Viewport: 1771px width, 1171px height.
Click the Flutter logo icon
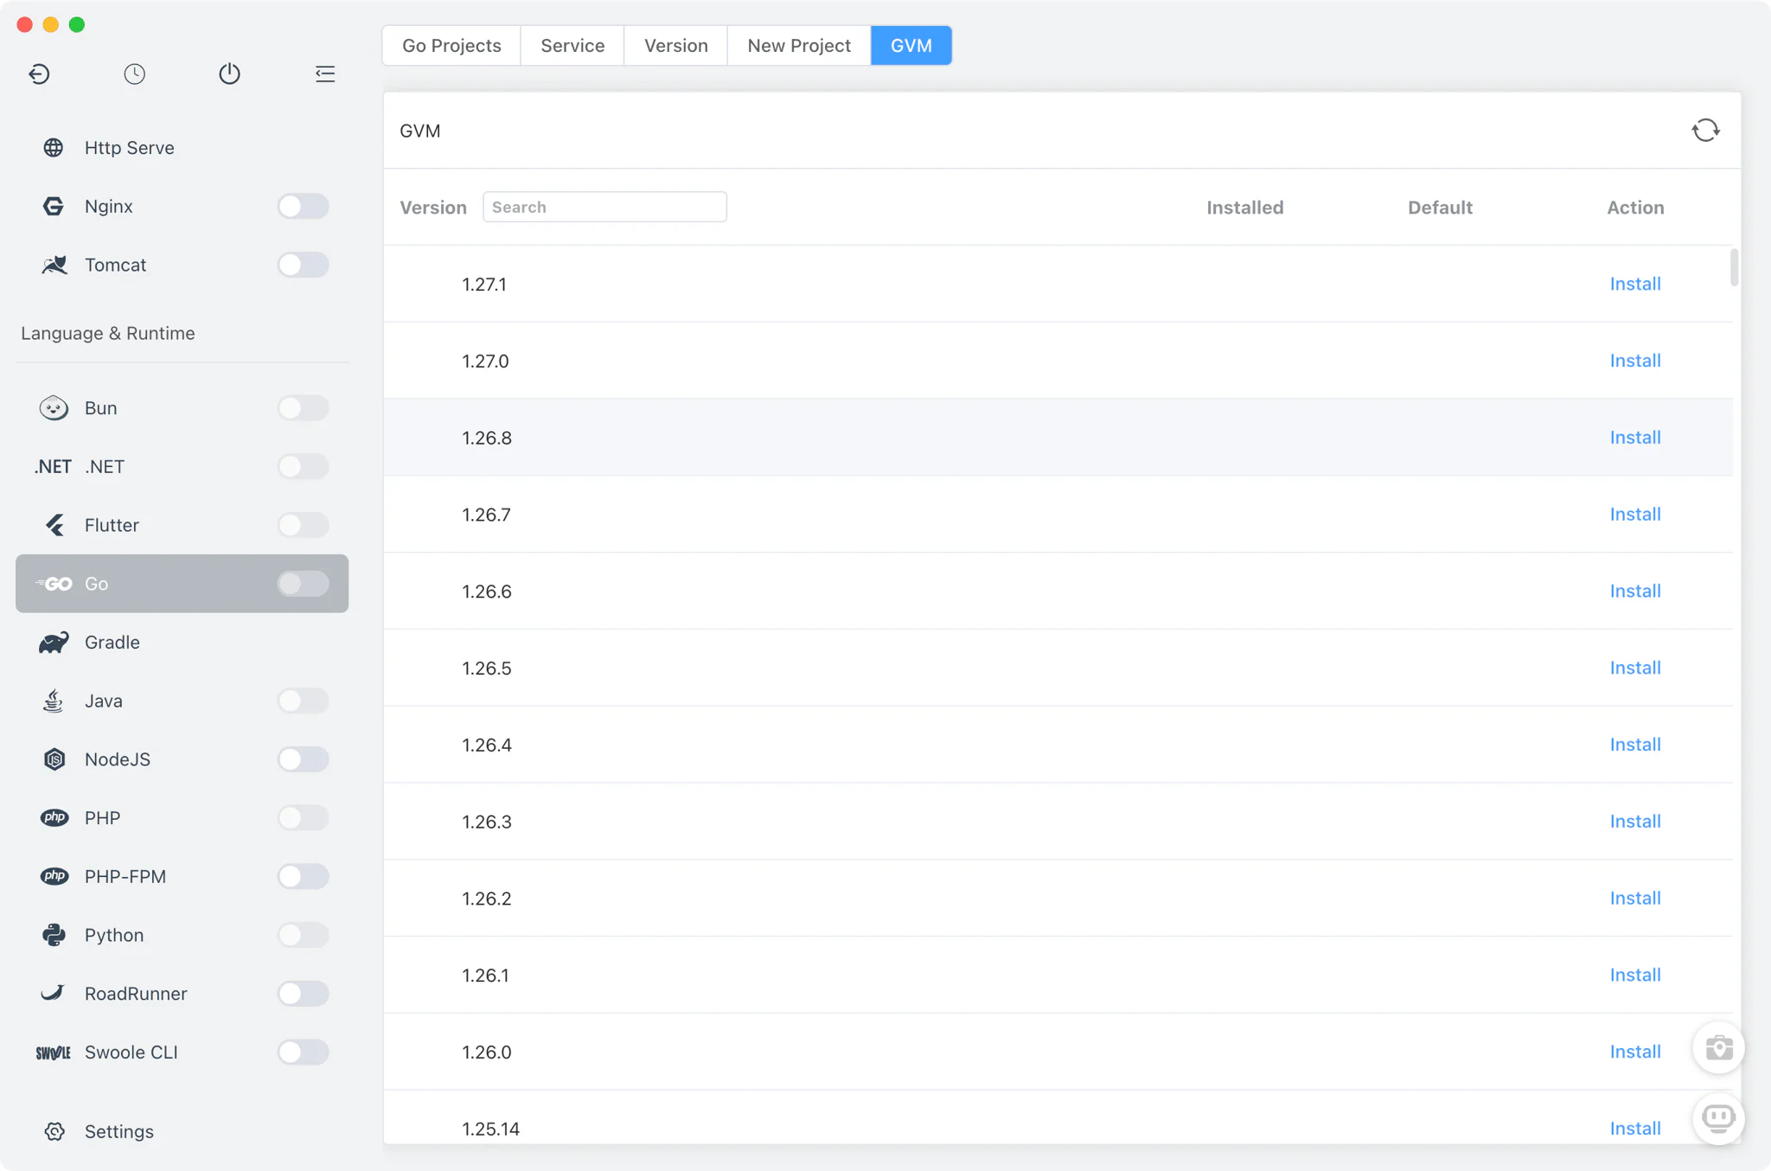pyautogui.click(x=54, y=525)
